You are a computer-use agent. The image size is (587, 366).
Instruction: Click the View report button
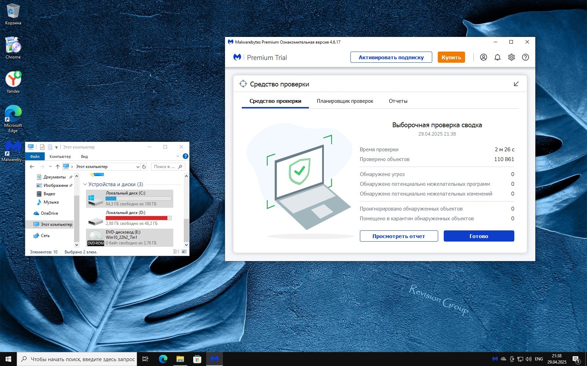coord(399,236)
